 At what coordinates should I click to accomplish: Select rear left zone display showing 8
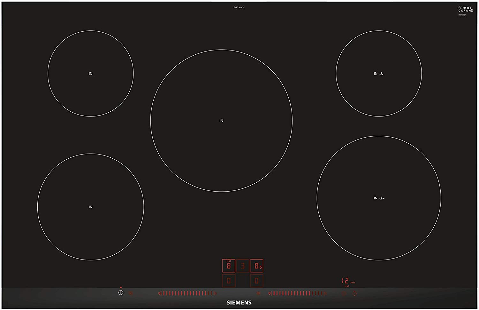229,266
